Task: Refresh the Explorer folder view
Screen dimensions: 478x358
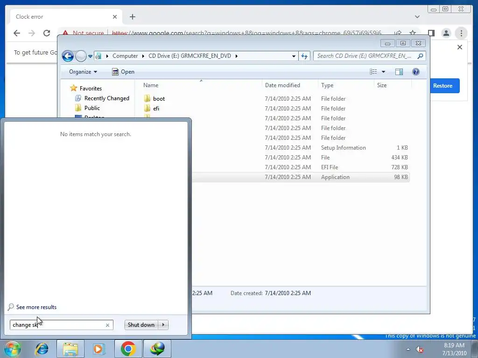Action: (x=304, y=56)
